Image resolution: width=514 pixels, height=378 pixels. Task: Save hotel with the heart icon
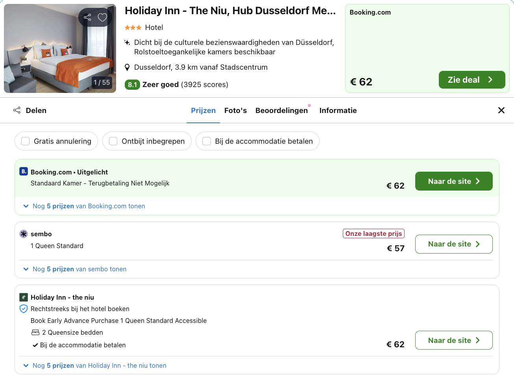[x=102, y=17]
